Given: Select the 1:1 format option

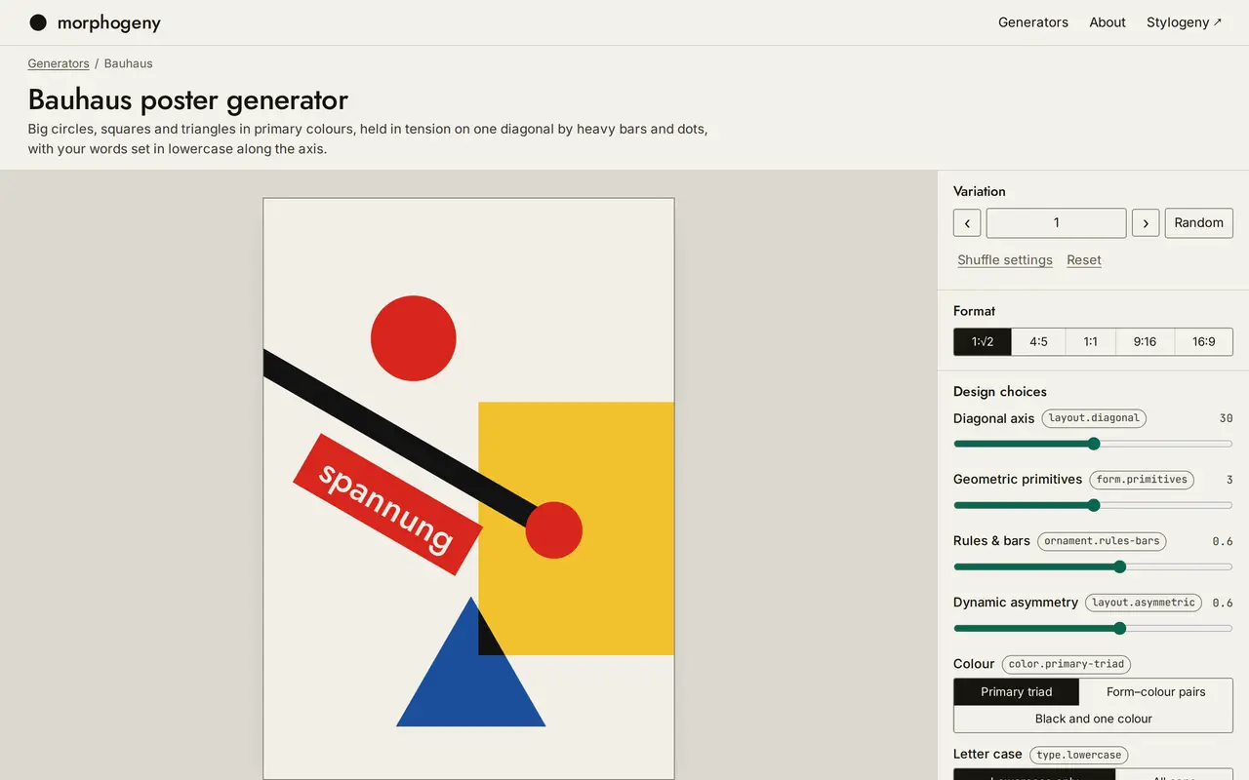Looking at the screenshot, I should [x=1090, y=341].
